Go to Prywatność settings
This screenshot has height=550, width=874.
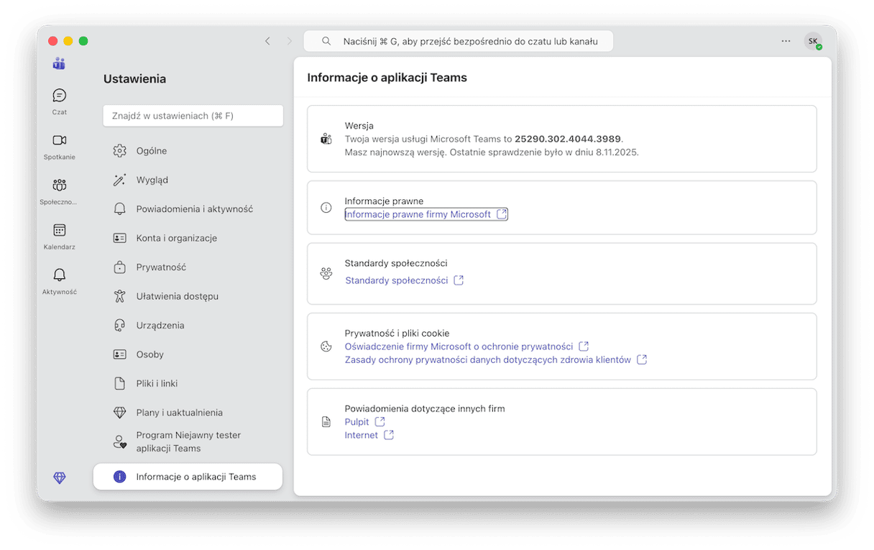point(161,267)
